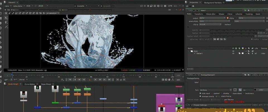Click the second spline key navigation button
268x112 pixels.
point(218,39)
